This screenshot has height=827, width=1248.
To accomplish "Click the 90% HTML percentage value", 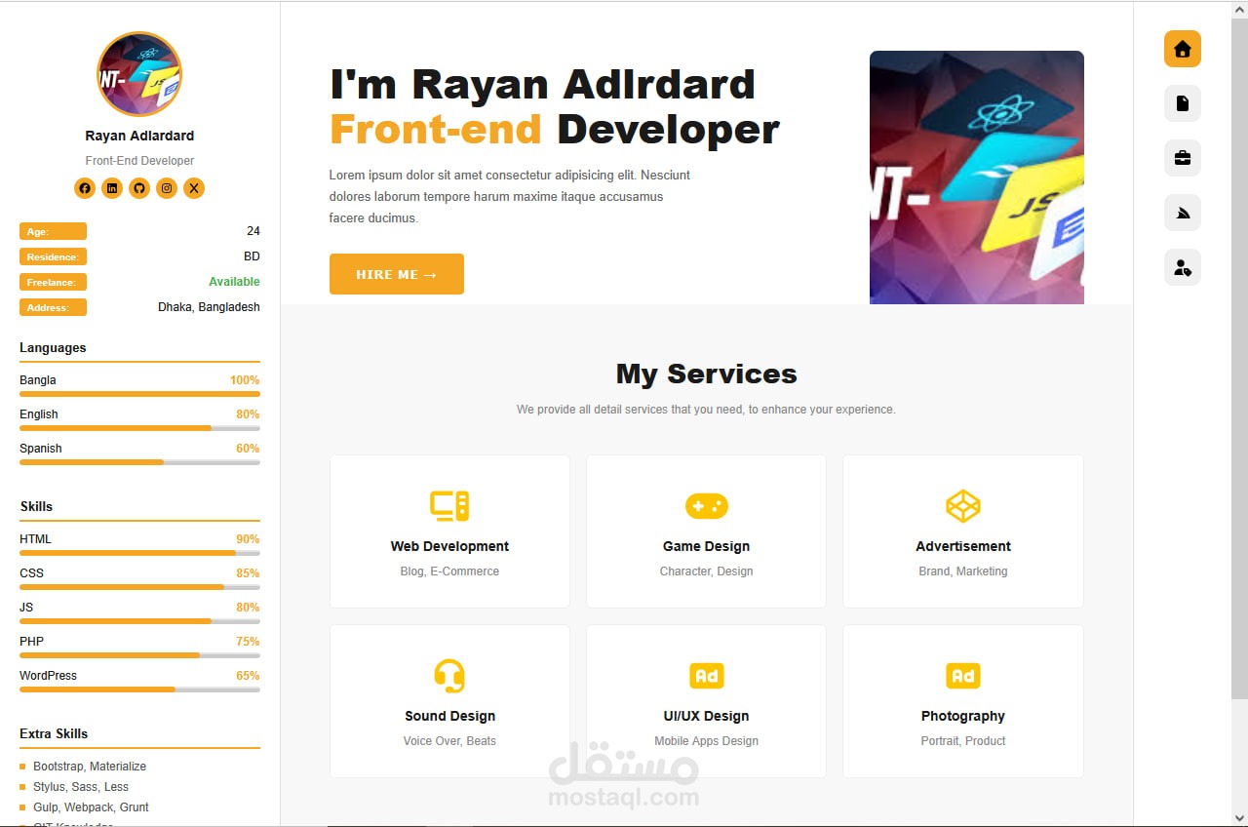I will [248, 539].
